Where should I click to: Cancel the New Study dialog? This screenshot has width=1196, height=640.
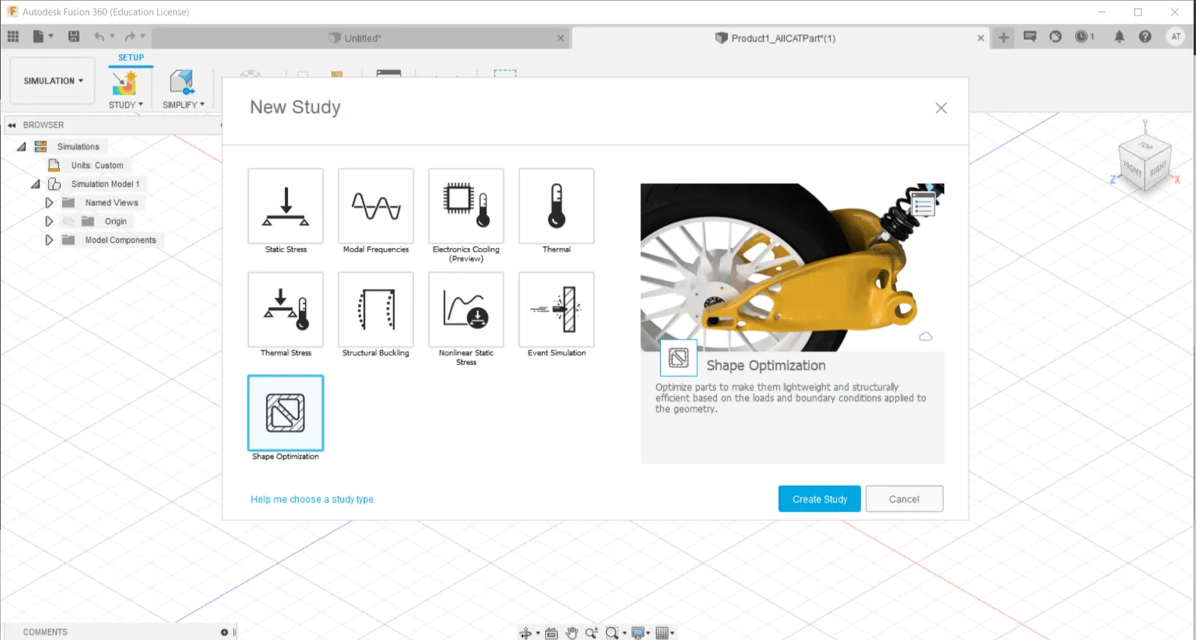(904, 499)
